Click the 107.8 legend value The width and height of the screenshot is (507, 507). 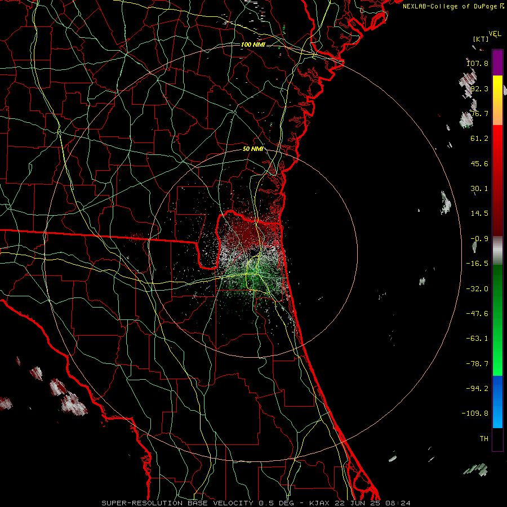tap(477, 63)
